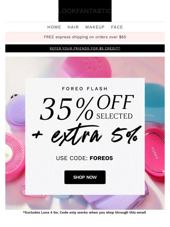The height and width of the screenshot is (227, 170).
Task: Click the 35% OFF SELECTED text
Action: [x=87, y=107]
